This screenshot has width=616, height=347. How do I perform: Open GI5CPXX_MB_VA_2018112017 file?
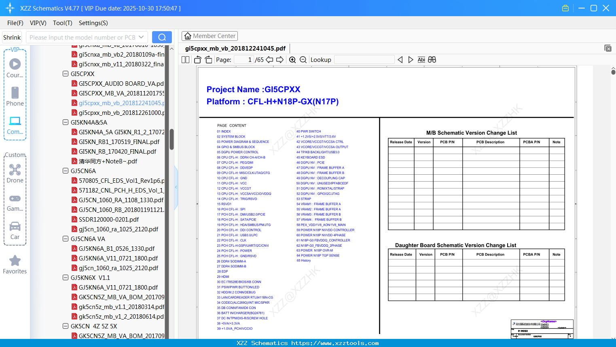click(121, 93)
